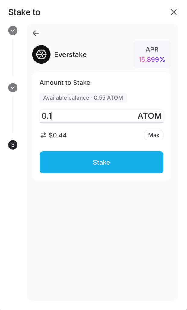Click the Available balance label
This screenshot has width=187, height=310.
(66, 98)
